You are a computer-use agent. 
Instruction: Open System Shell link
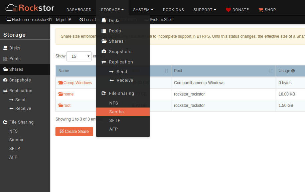(x=161, y=20)
